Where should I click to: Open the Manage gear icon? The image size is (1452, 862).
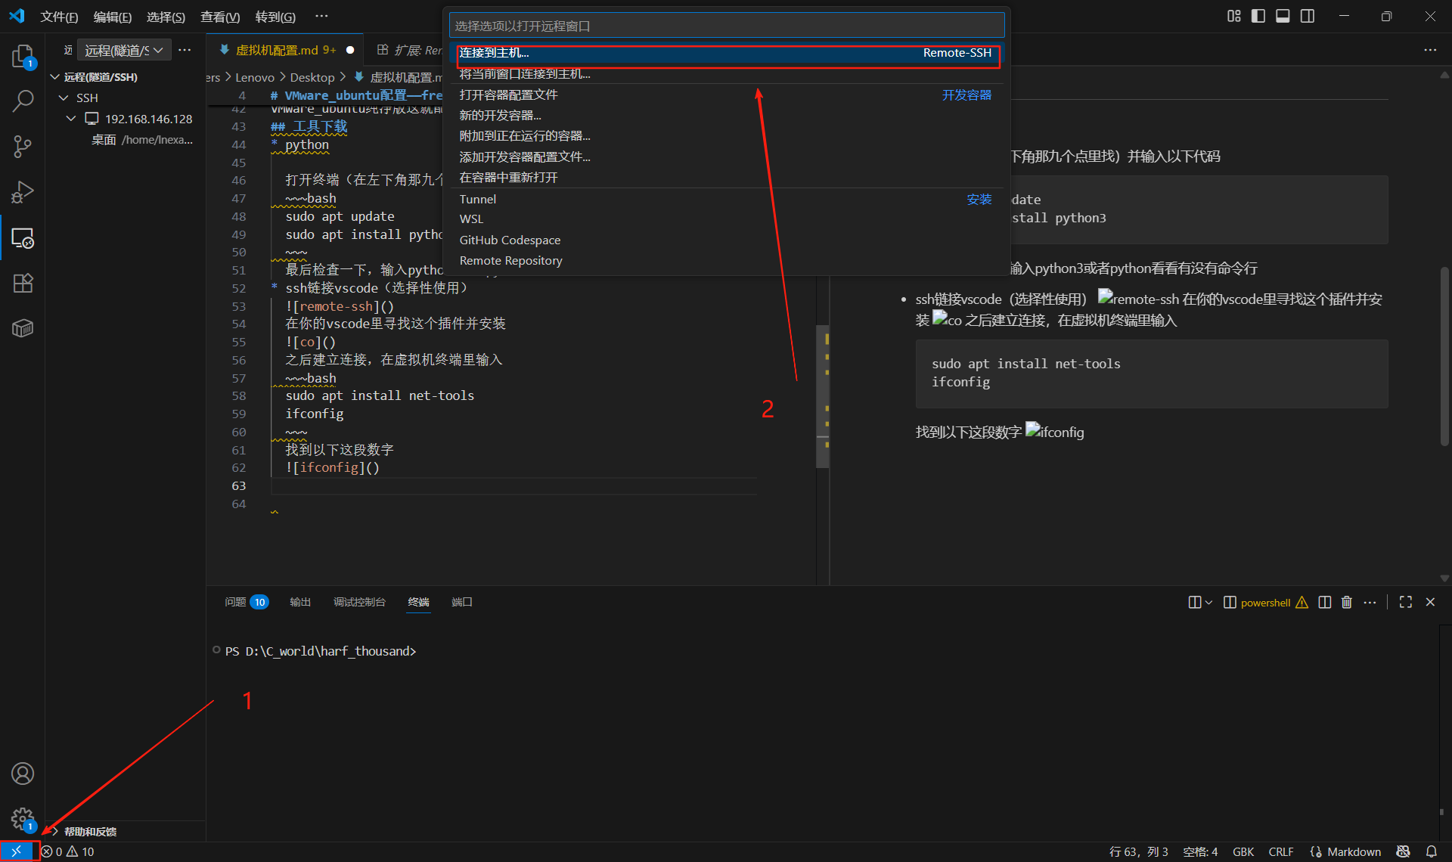23,819
